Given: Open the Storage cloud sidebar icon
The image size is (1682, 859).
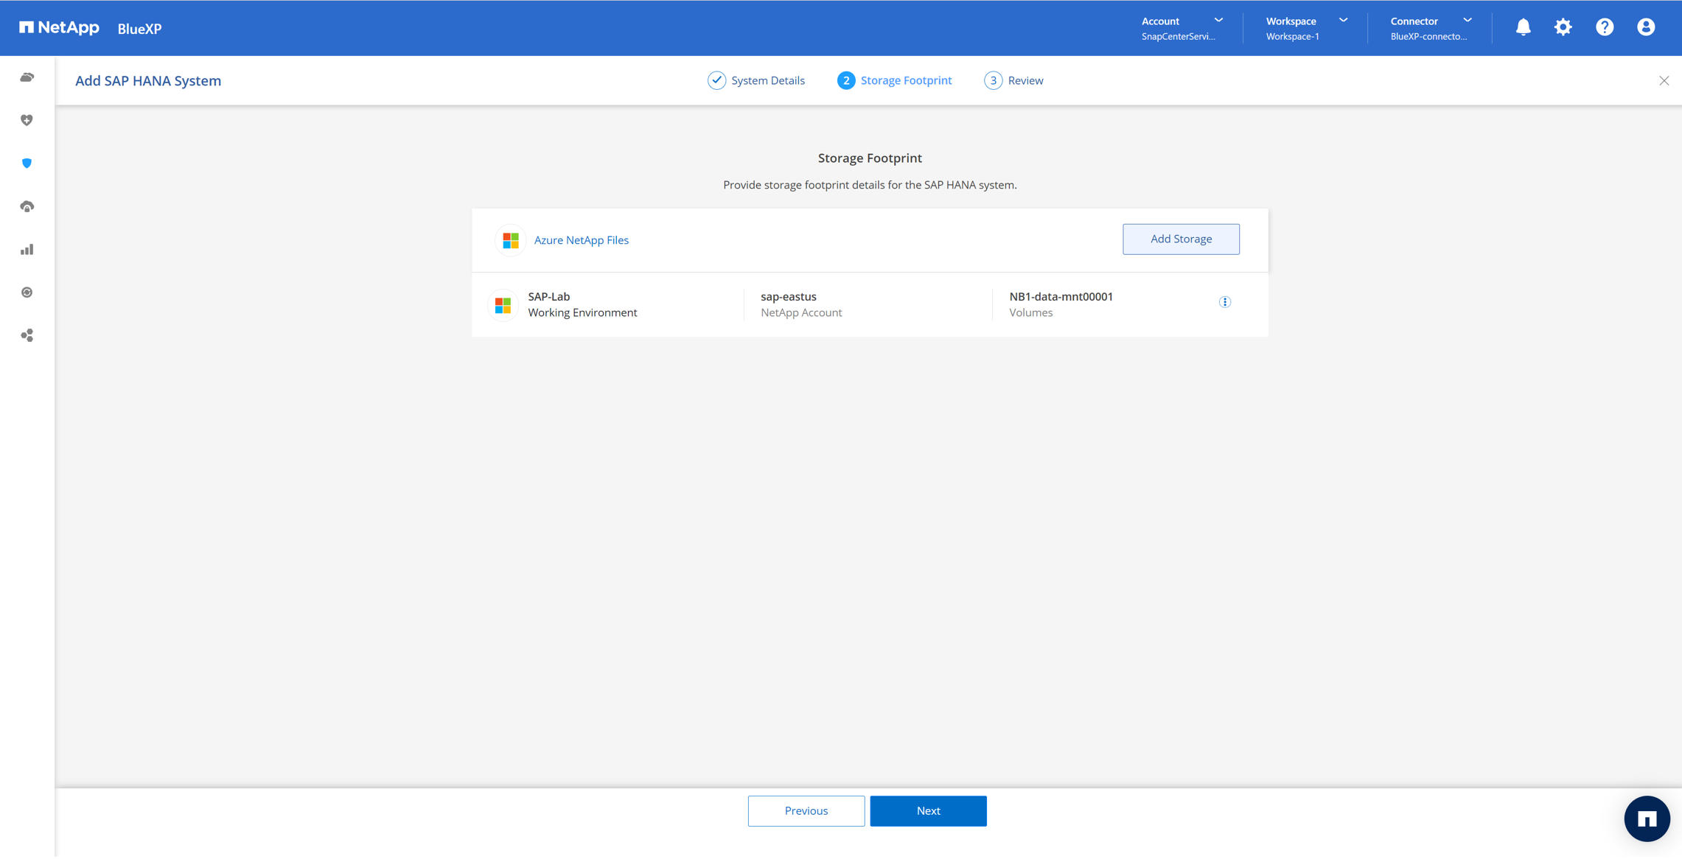Looking at the screenshot, I should 27,77.
